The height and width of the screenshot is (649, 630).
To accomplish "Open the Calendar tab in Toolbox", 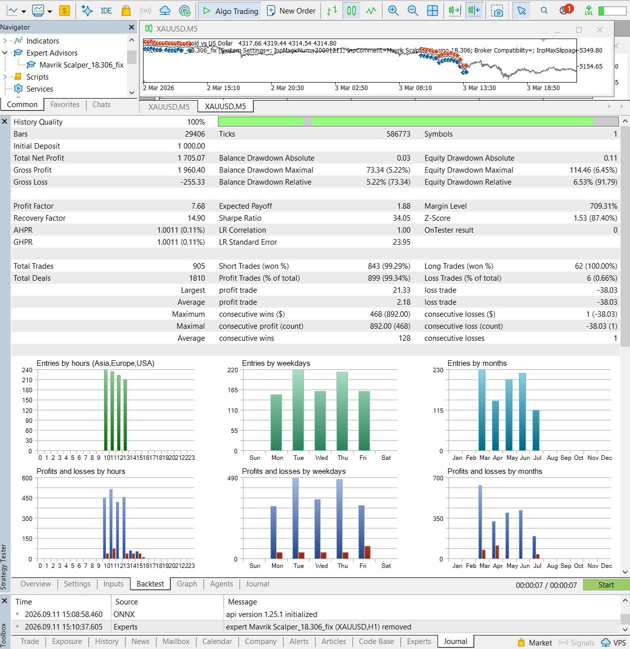I will [217, 641].
